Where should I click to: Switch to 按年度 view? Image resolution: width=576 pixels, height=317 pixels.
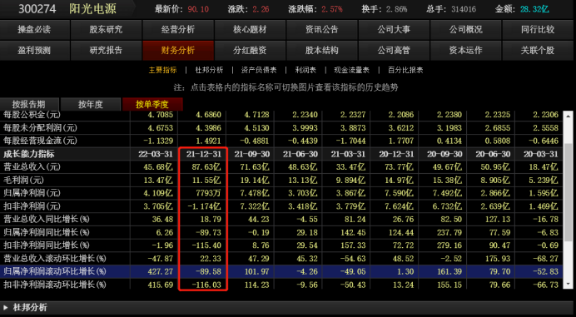(x=91, y=104)
